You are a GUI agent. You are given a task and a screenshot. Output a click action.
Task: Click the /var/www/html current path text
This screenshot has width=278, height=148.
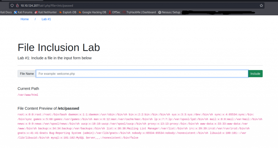pyautogui.click(x=28, y=95)
